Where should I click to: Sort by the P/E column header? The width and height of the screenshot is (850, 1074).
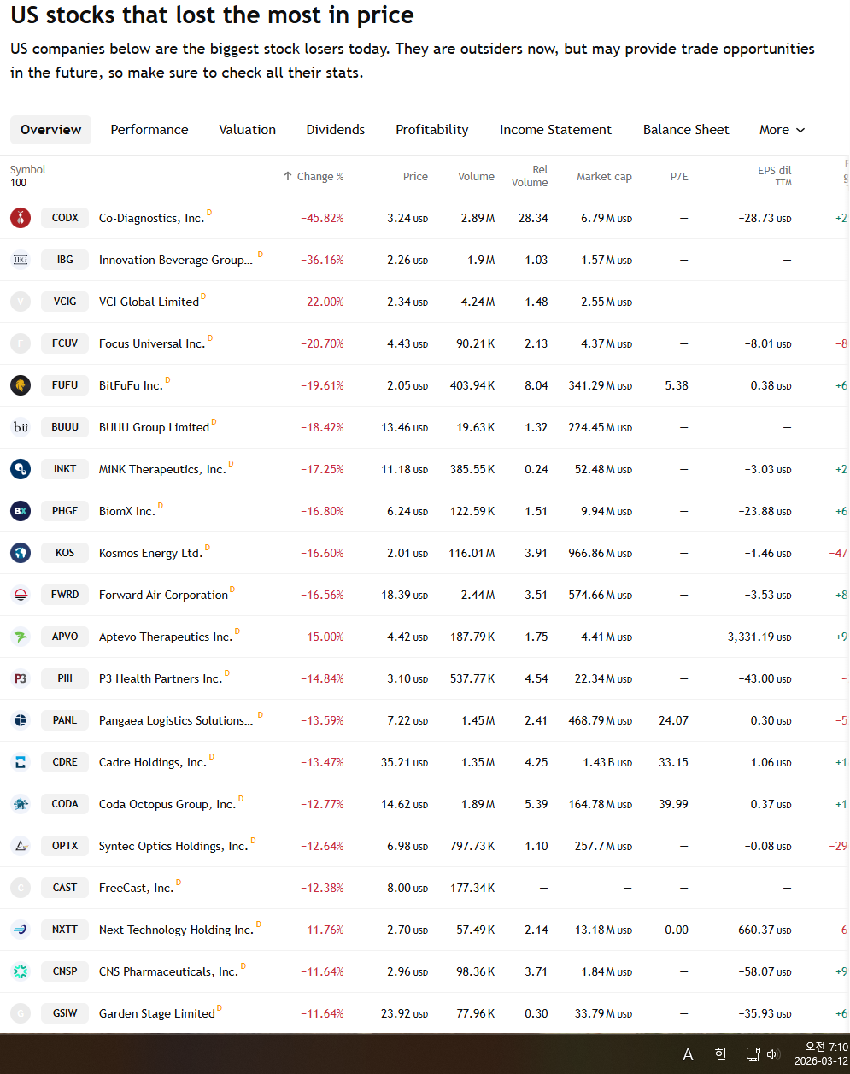(x=679, y=176)
